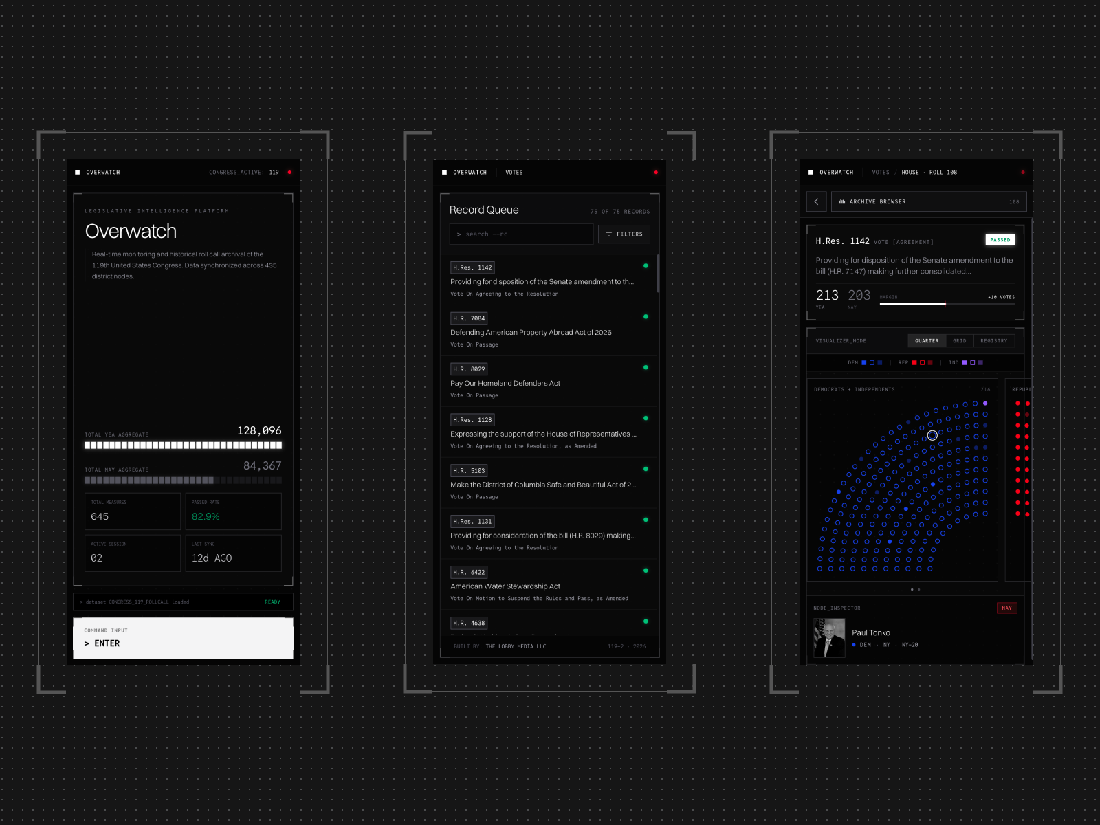Viewport: 1100px width, 825px height.
Task: Switch visualizer mode to GRID
Action: click(960, 340)
